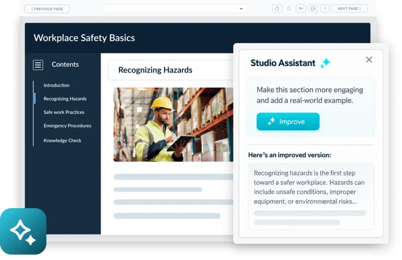Jump to Emergency Procedures

click(x=67, y=125)
